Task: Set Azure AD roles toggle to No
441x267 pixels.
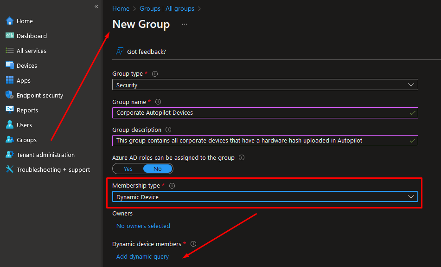Action: click(158, 169)
